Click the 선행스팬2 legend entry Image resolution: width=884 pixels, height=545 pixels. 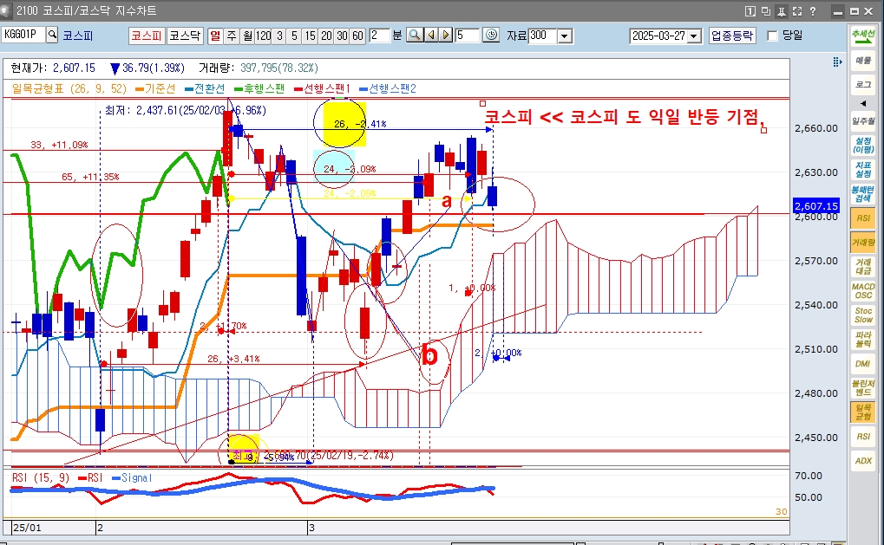[x=388, y=88]
